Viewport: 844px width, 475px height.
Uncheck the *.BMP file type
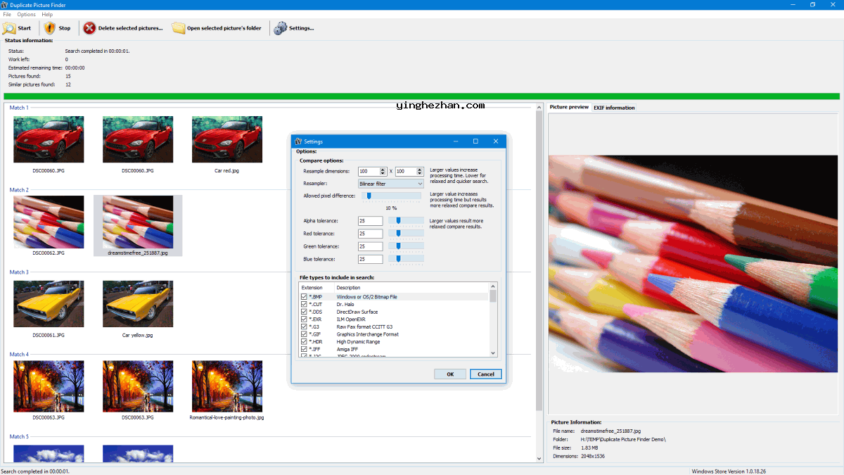click(304, 297)
